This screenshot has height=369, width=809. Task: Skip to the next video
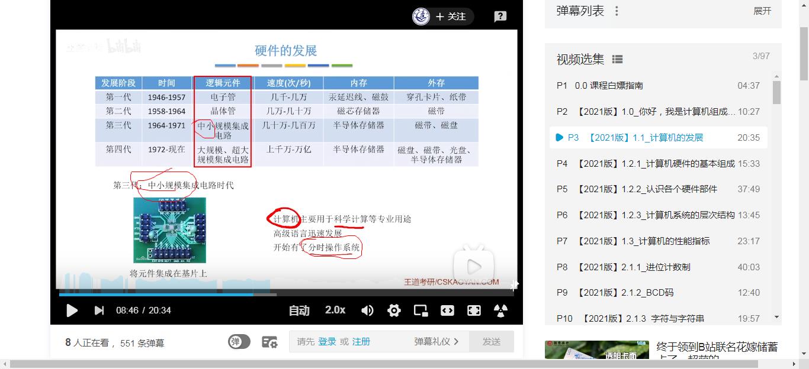pos(99,310)
